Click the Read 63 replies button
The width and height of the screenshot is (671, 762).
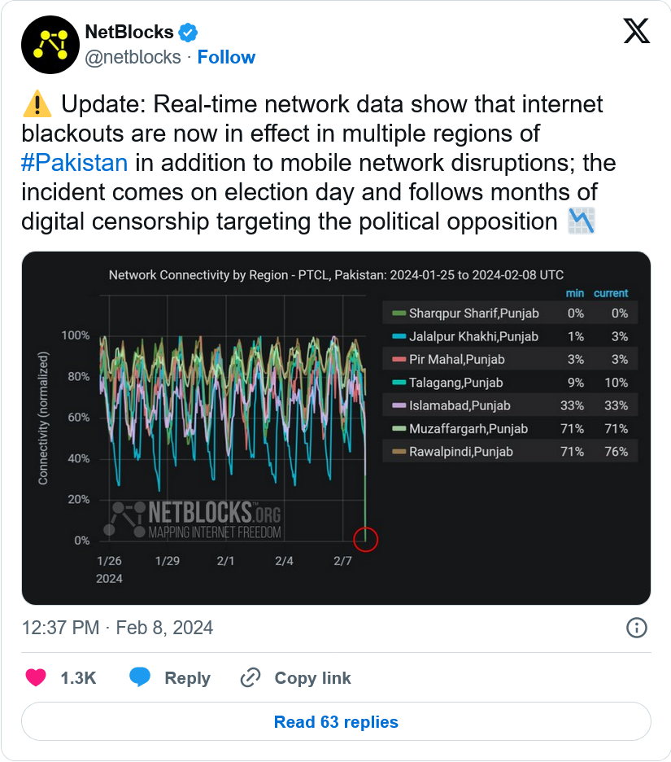coord(336,721)
